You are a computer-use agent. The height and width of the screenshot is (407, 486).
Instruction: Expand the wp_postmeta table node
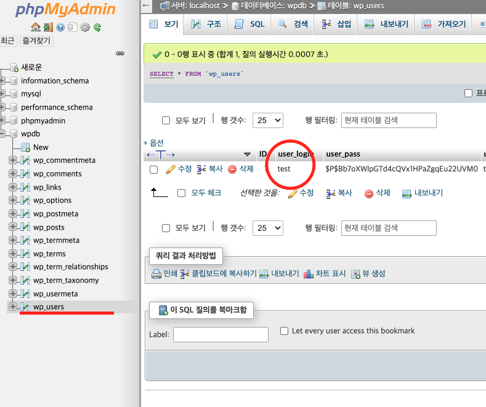[13, 214]
